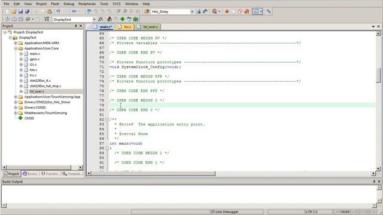Toggle auto-hide pin of Project panel
Viewport: 383px width, 215px height.
tap(76, 26)
